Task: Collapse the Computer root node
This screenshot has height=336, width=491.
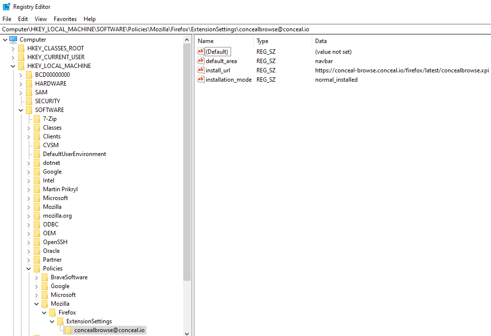Action: coord(5,40)
